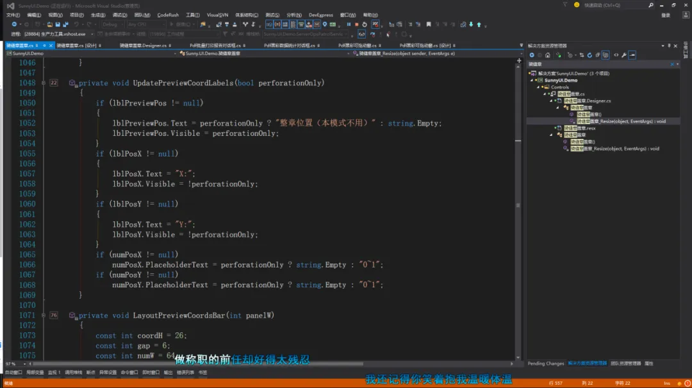Click the Quick Launch search magnifier icon
The image size is (692, 388).
pyautogui.click(x=651, y=5)
